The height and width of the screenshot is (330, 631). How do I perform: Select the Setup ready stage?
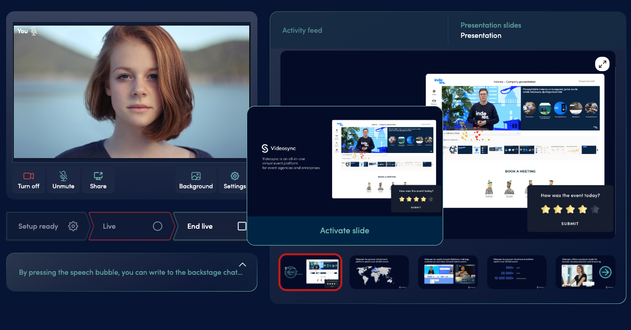pyautogui.click(x=38, y=226)
